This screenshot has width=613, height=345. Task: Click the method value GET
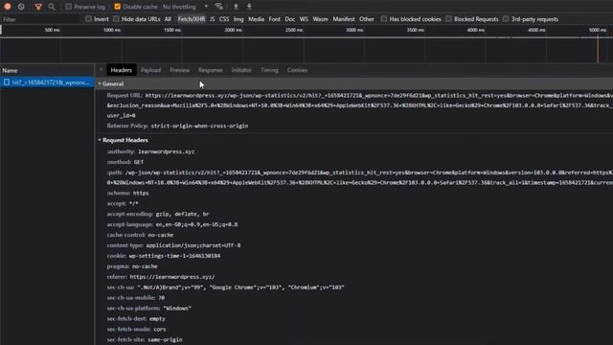coord(139,162)
